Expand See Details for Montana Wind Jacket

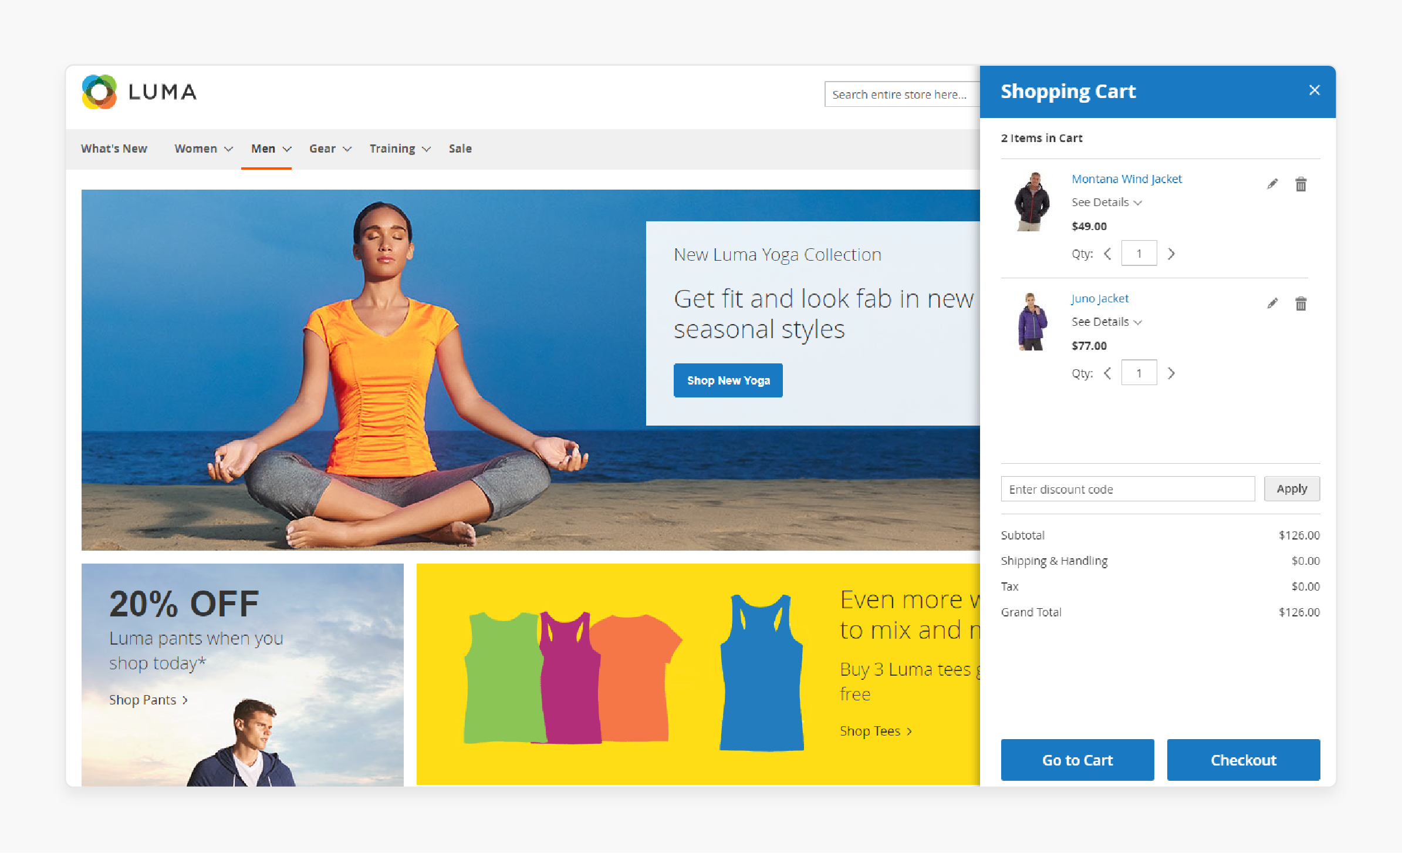(x=1106, y=203)
